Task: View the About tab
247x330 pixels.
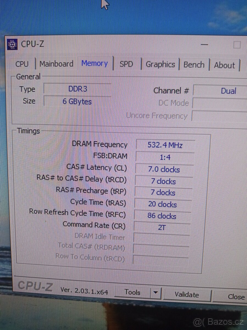Action: point(224,65)
